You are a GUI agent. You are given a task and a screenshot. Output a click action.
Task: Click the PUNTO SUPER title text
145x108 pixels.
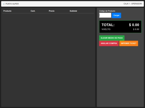pyautogui.click(x=12, y=4)
